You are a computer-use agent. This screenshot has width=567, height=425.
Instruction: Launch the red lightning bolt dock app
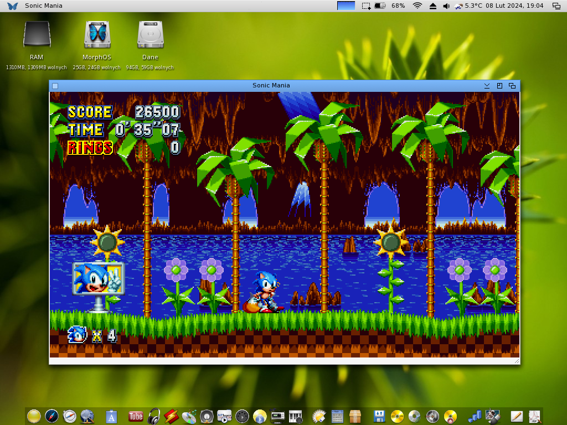171,416
